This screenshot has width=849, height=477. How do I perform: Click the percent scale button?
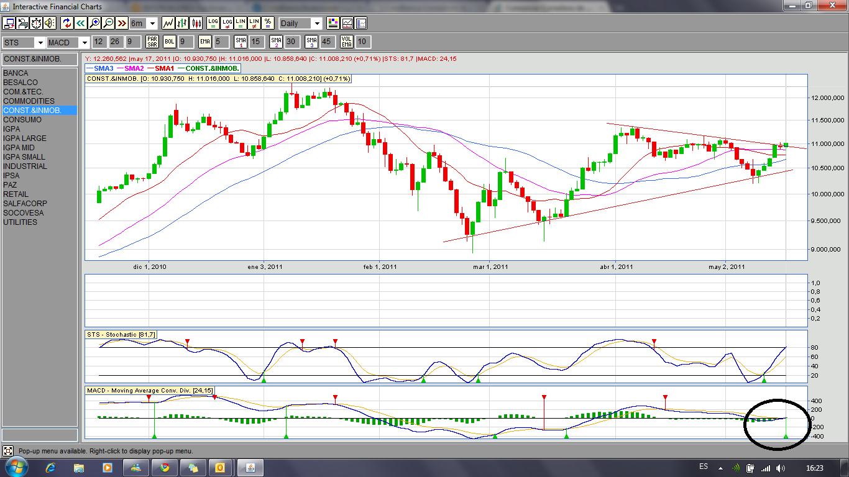pyautogui.click(x=268, y=23)
